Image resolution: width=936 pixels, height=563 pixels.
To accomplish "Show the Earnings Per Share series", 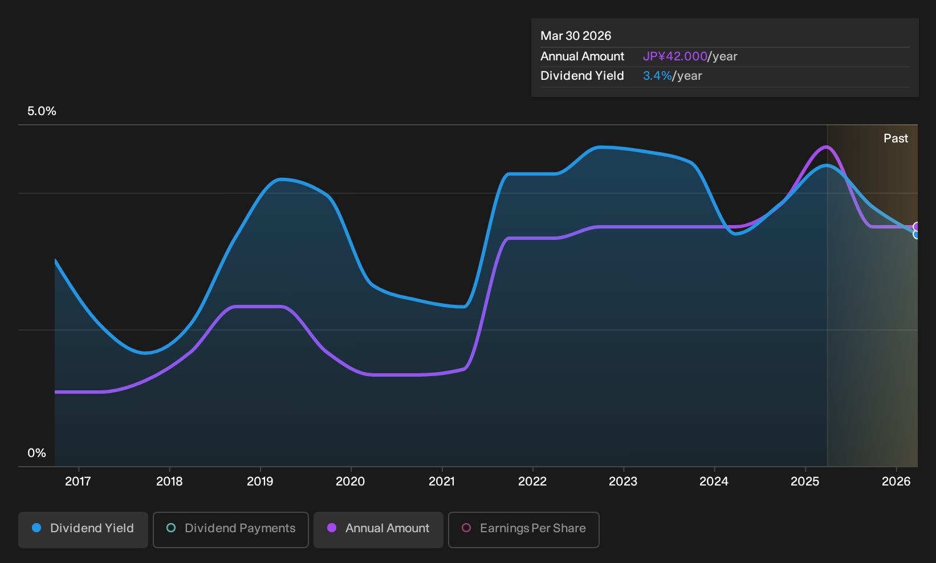I will [524, 530].
